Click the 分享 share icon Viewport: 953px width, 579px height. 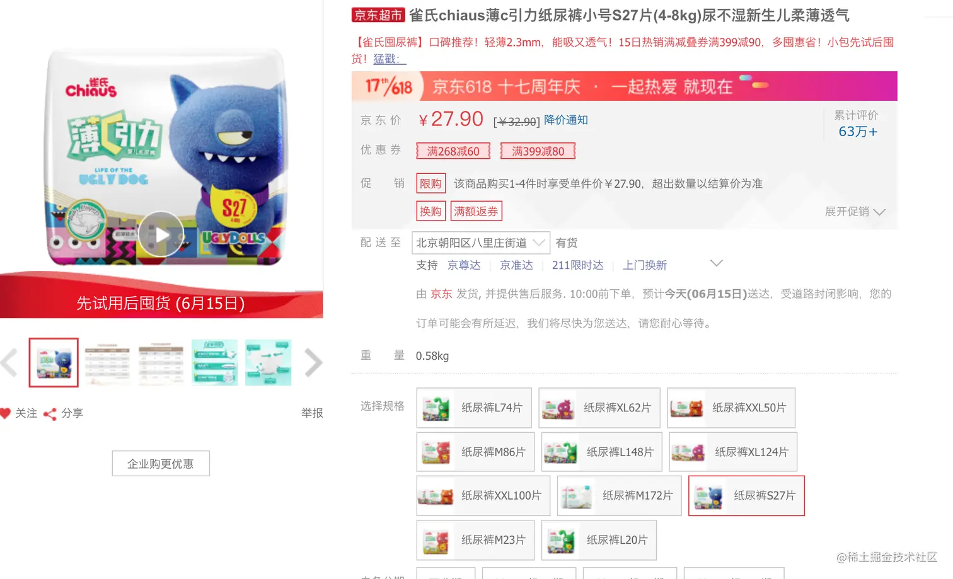[x=50, y=414]
